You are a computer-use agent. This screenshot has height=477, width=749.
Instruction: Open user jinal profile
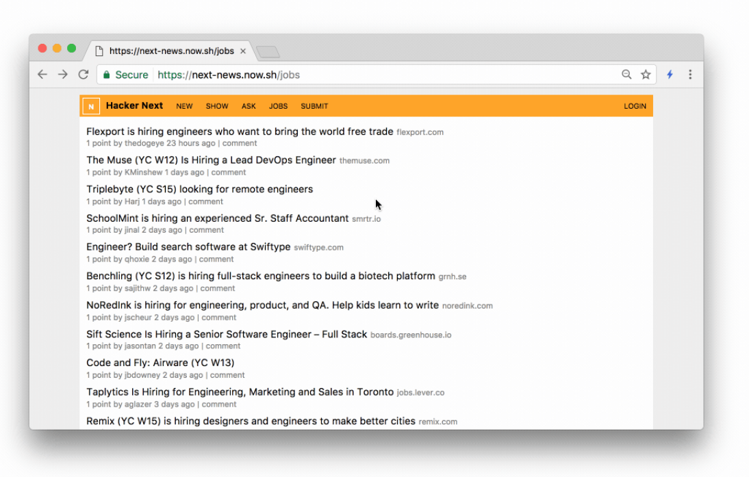pos(132,230)
